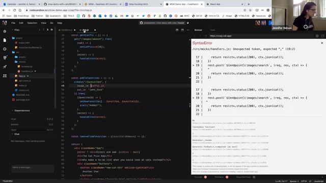Open the CodeSandbox logo menu

[x=5, y=23]
